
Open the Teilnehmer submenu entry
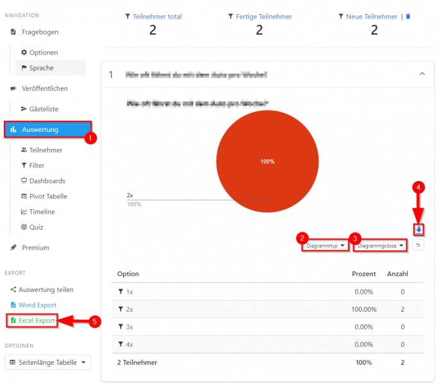[42, 150]
